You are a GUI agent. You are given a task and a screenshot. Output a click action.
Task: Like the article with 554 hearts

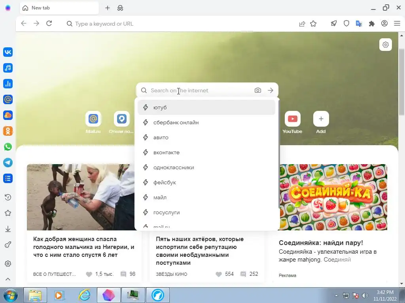(218, 274)
